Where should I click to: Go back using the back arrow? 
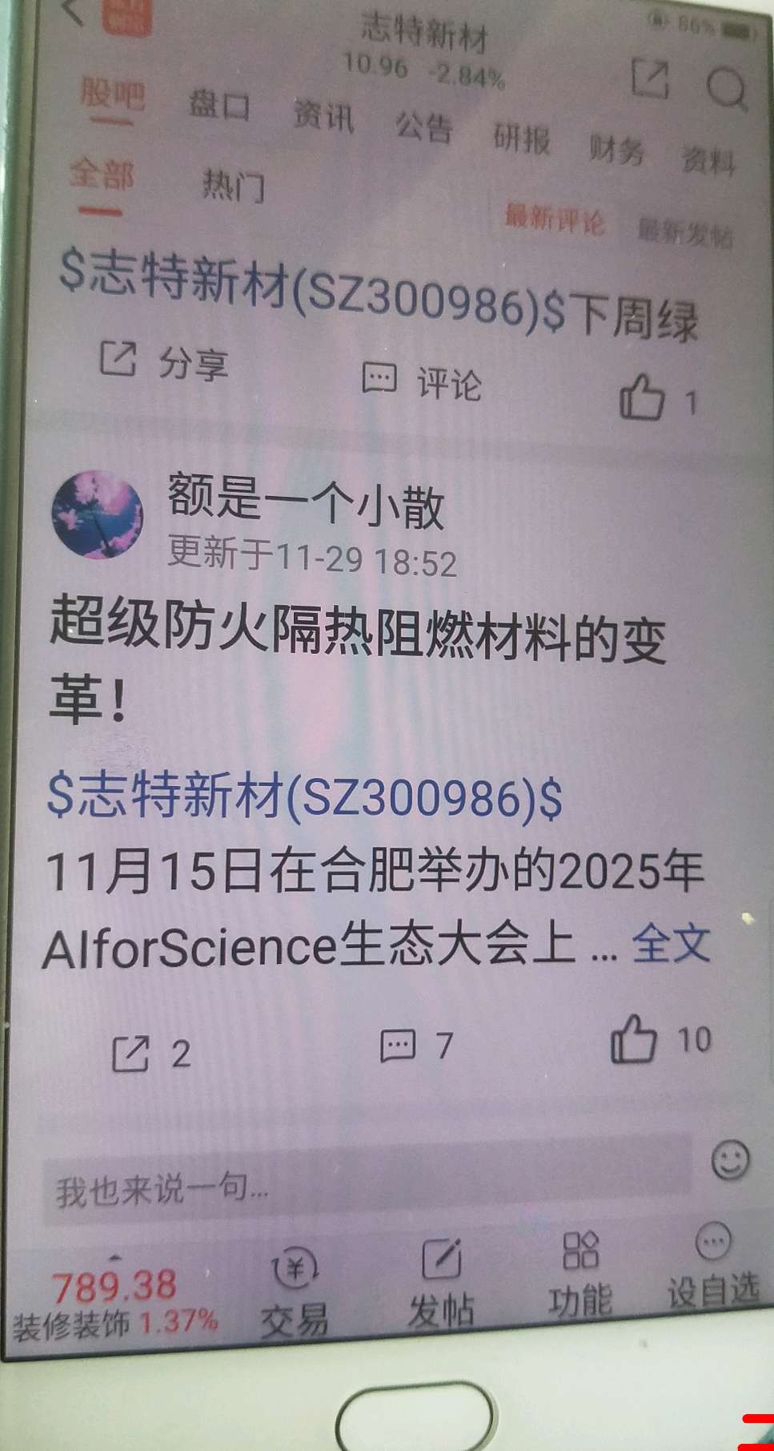coord(73,12)
